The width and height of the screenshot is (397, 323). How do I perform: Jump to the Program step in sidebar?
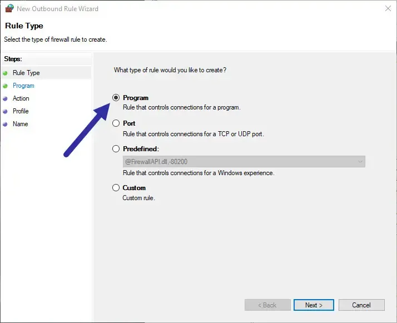point(23,86)
